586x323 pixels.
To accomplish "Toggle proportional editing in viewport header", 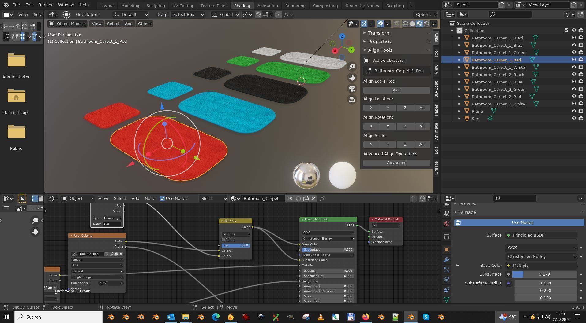I will tap(279, 15).
